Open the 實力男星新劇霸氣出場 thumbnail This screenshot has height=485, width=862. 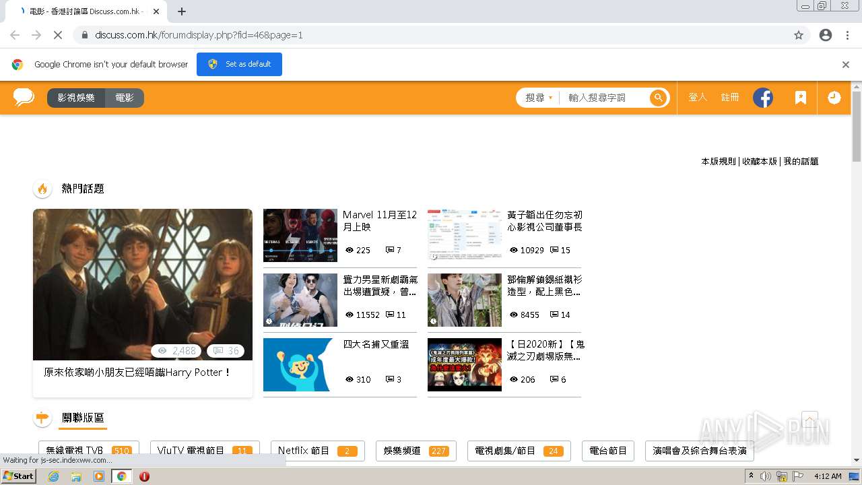click(300, 300)
